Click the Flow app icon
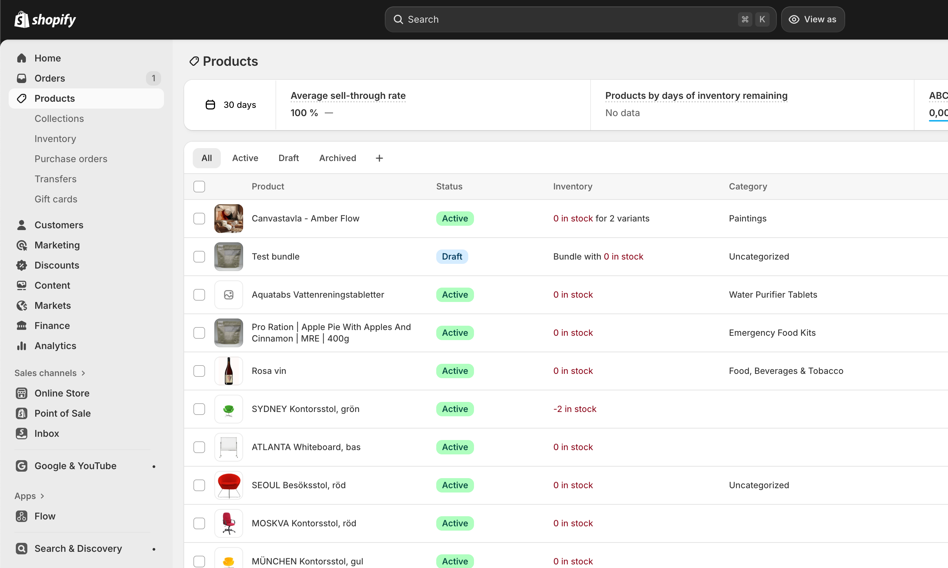 22,516
